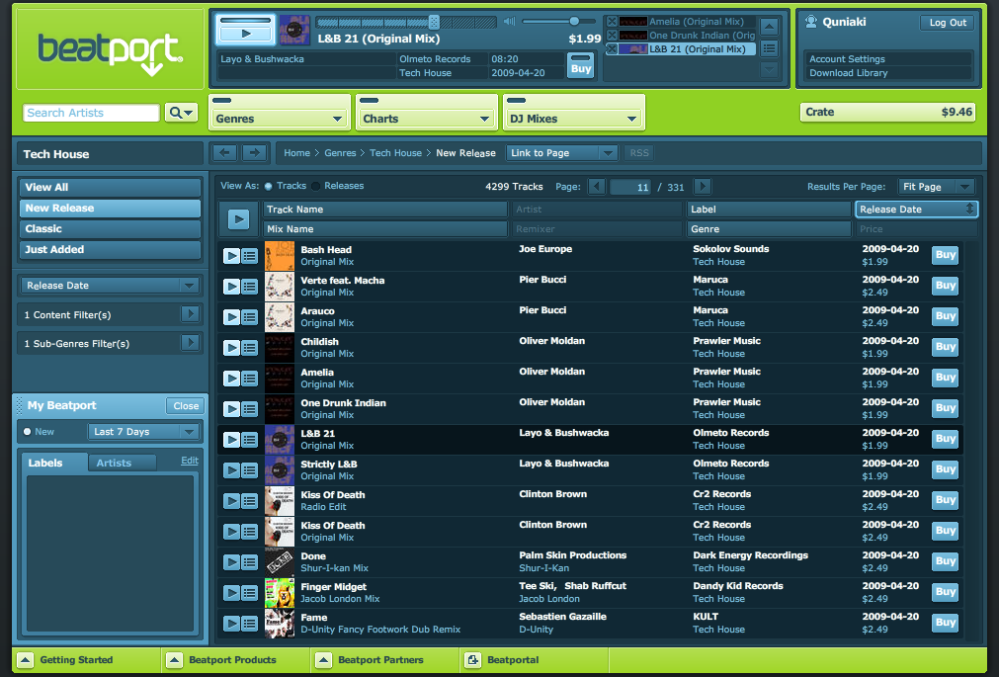Go to previous results page
The image size is (999, 677).
[x=597, y=186]
